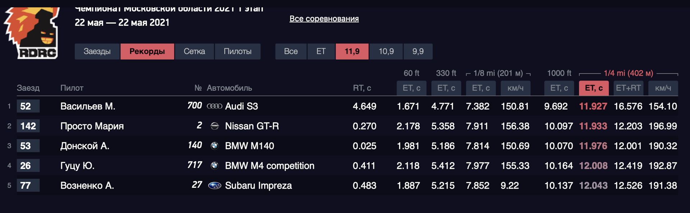Filter by the Все class
The image size is (690, 213).
click(291, 51)
